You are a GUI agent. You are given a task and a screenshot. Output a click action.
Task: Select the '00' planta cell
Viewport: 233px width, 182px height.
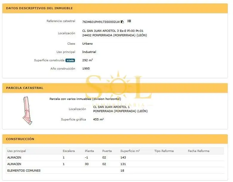coord(87,164)
